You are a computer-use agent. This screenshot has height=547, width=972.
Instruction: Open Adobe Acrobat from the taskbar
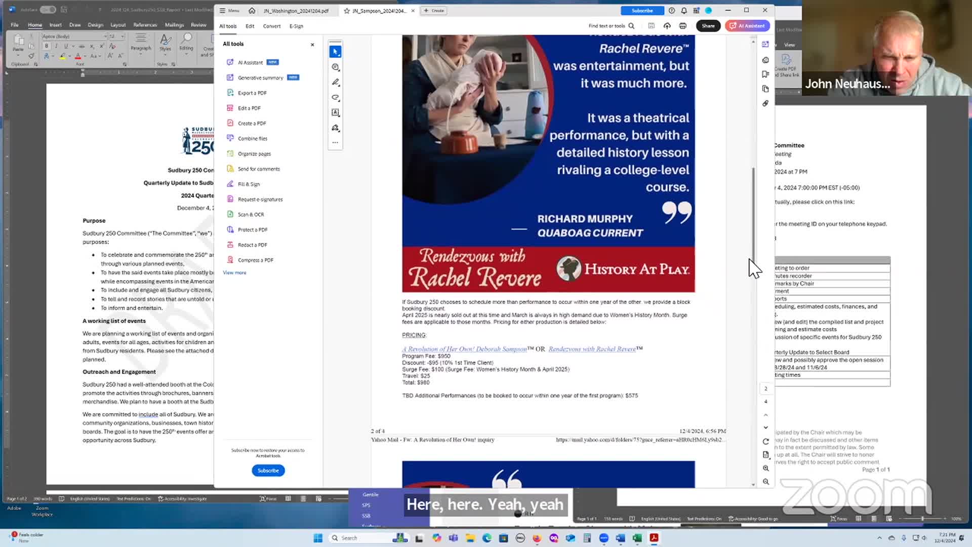[x=654, y=538]
